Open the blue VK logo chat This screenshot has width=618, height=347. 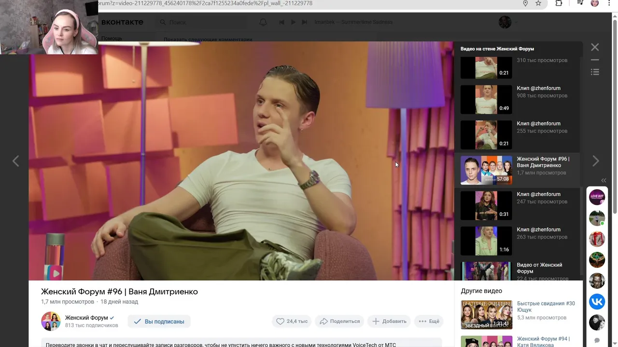click(x=597, y=302)
